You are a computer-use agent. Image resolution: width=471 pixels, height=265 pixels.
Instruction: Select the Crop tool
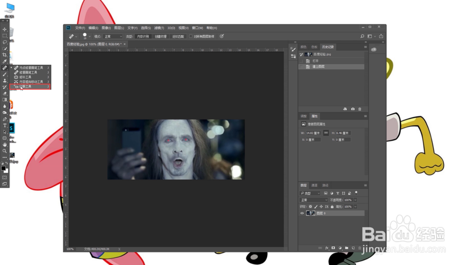click(x=5, y=55)
